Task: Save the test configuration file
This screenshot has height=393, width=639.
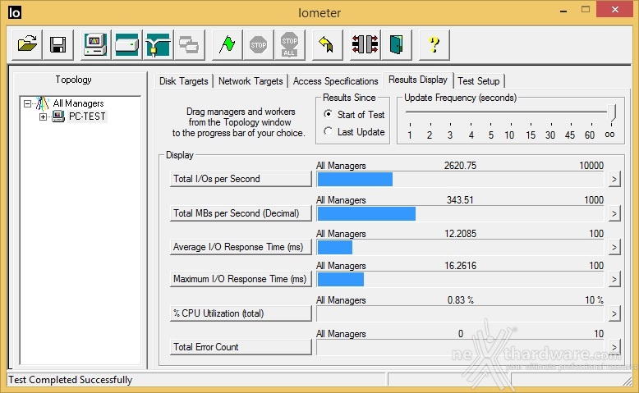Action: click(57, 44)
